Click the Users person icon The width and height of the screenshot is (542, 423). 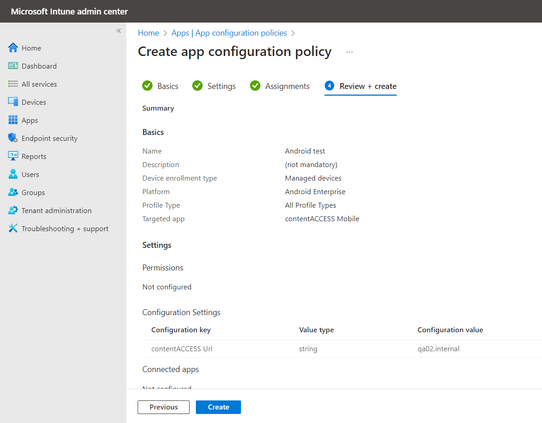[x=13, y=174]
